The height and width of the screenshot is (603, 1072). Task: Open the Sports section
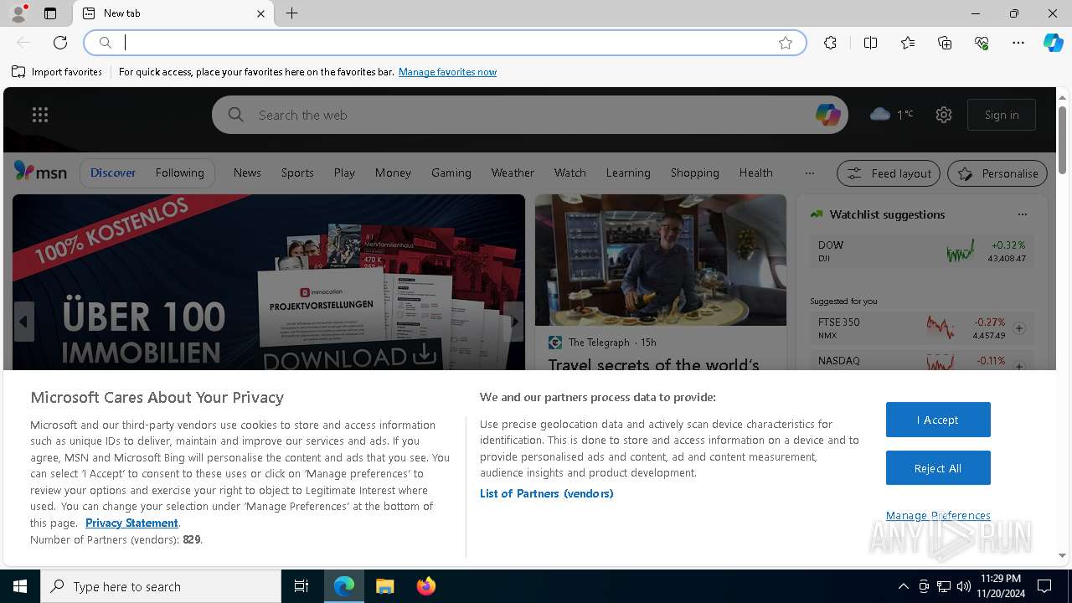[297, 173]
